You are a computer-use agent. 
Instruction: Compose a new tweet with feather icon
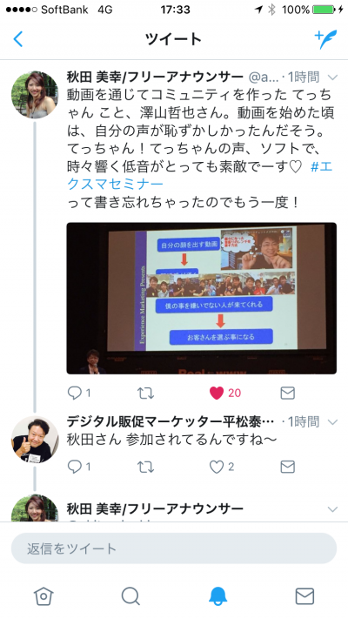tap(326, 39)
